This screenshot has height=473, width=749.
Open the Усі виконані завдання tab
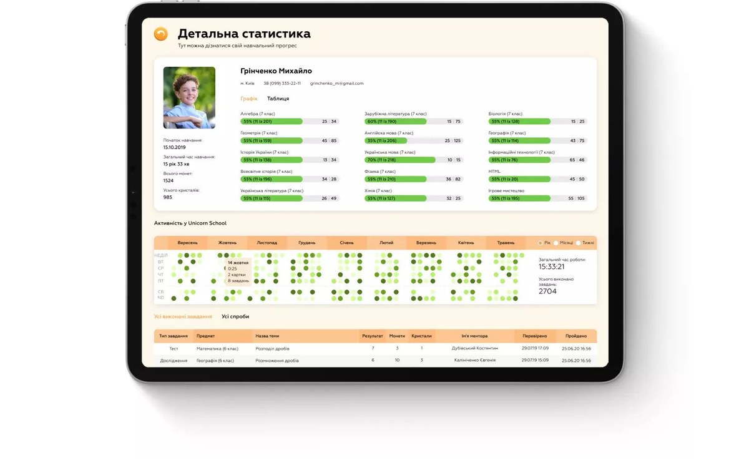point(183,316)
